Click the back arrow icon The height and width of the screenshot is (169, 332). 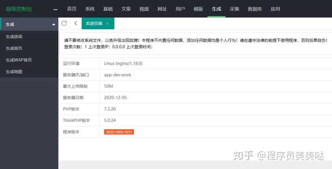[76, 24]
